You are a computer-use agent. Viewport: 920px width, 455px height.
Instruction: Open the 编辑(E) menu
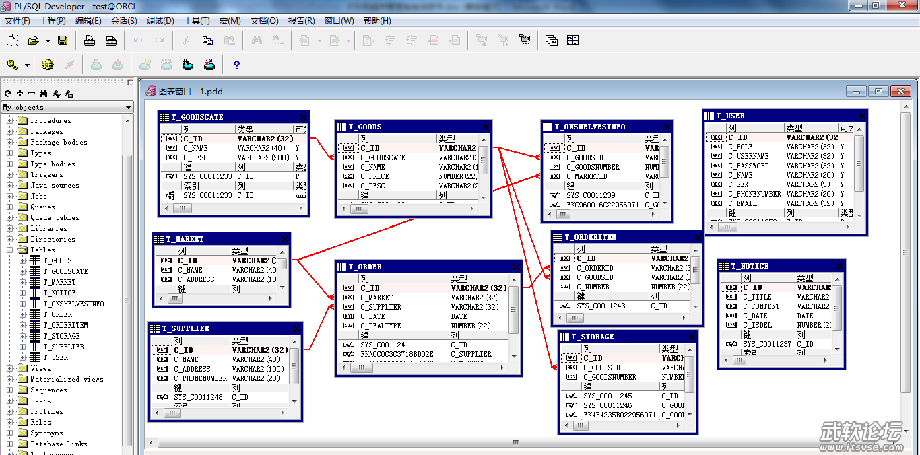pos(88,21)
